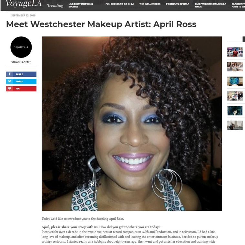Open The Influencers menu item
245x245 pixels.
pyautogui.click(x=150, y=4)
